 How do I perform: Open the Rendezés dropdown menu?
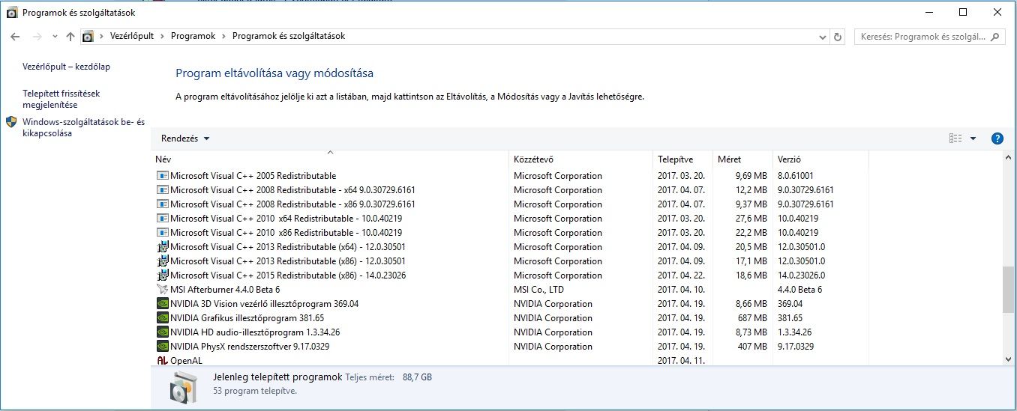pos(185,138)
